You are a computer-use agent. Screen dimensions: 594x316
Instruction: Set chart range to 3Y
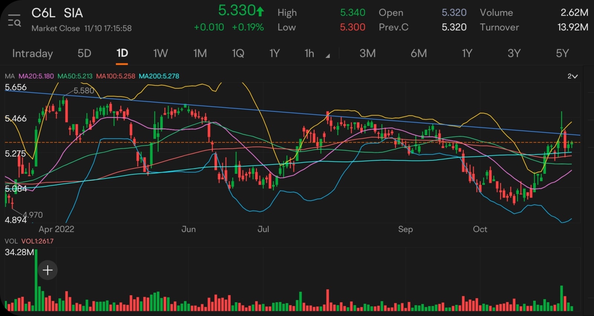click(x=514, y=53)
